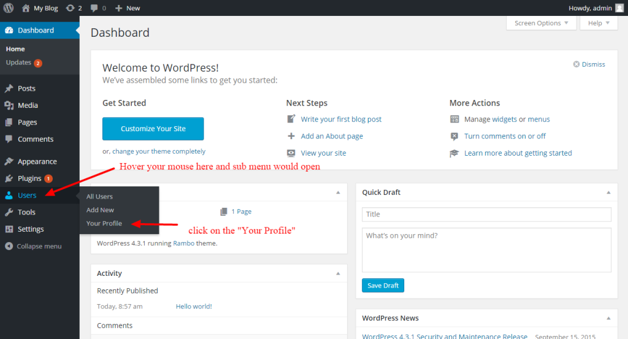Click the admin avatar icon
Image resolution: width=628 pixels, height=339 pixels.
tap(619, 8)
